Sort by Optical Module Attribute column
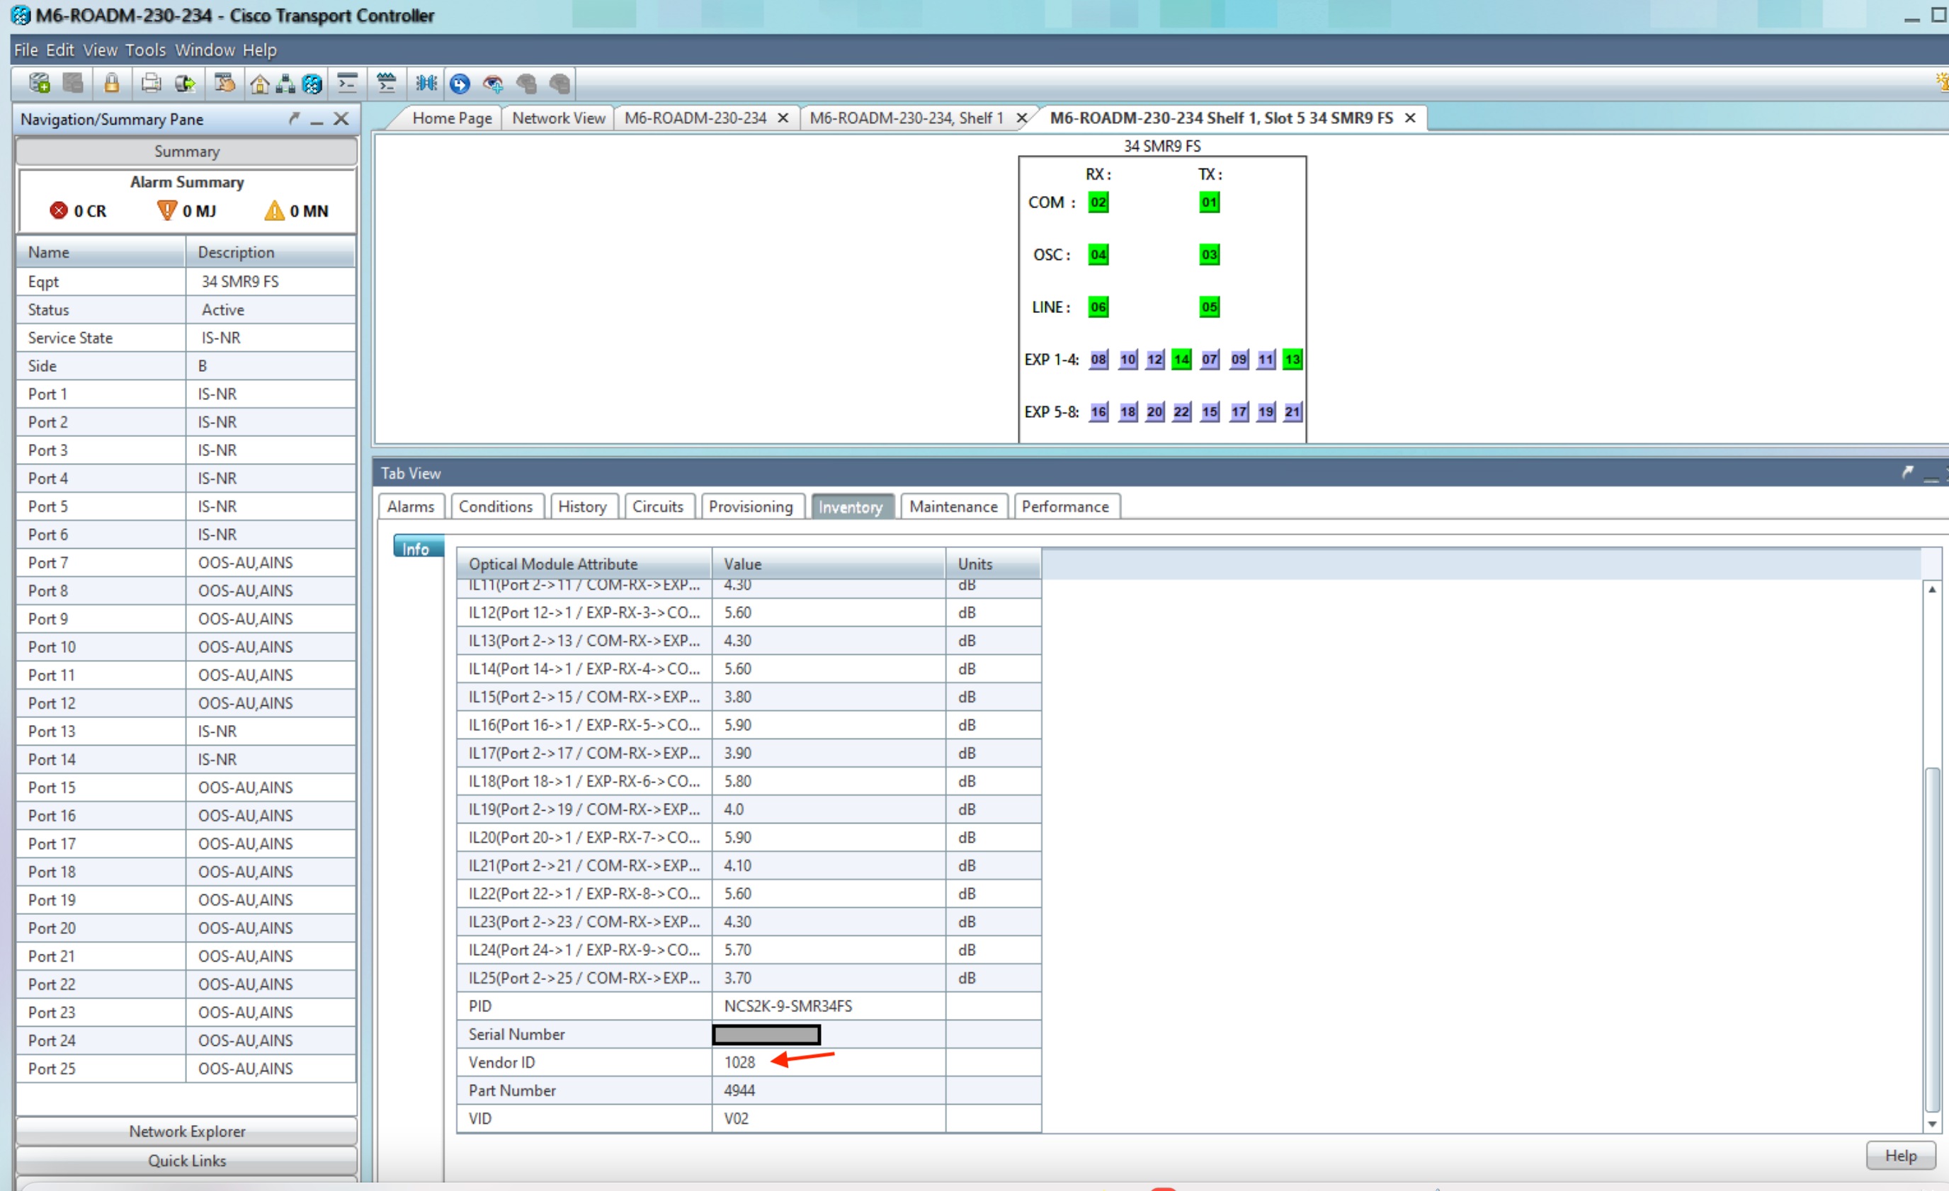 [584, 564]
